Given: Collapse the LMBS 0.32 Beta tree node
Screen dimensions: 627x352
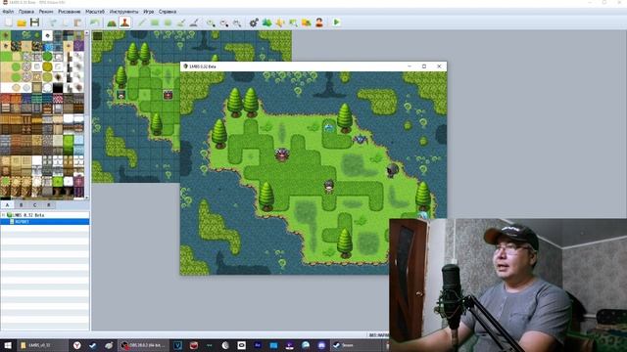Looking at the screenshot, I should pos(3,215).
